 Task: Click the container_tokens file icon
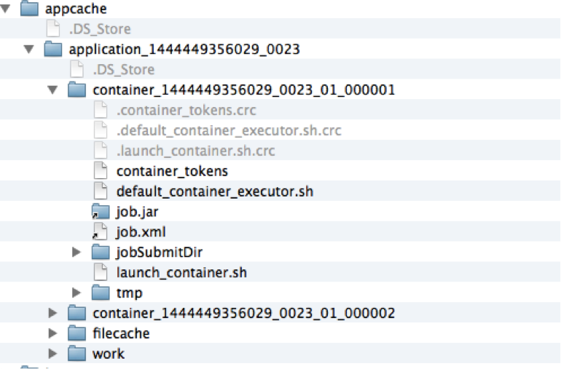101,171
